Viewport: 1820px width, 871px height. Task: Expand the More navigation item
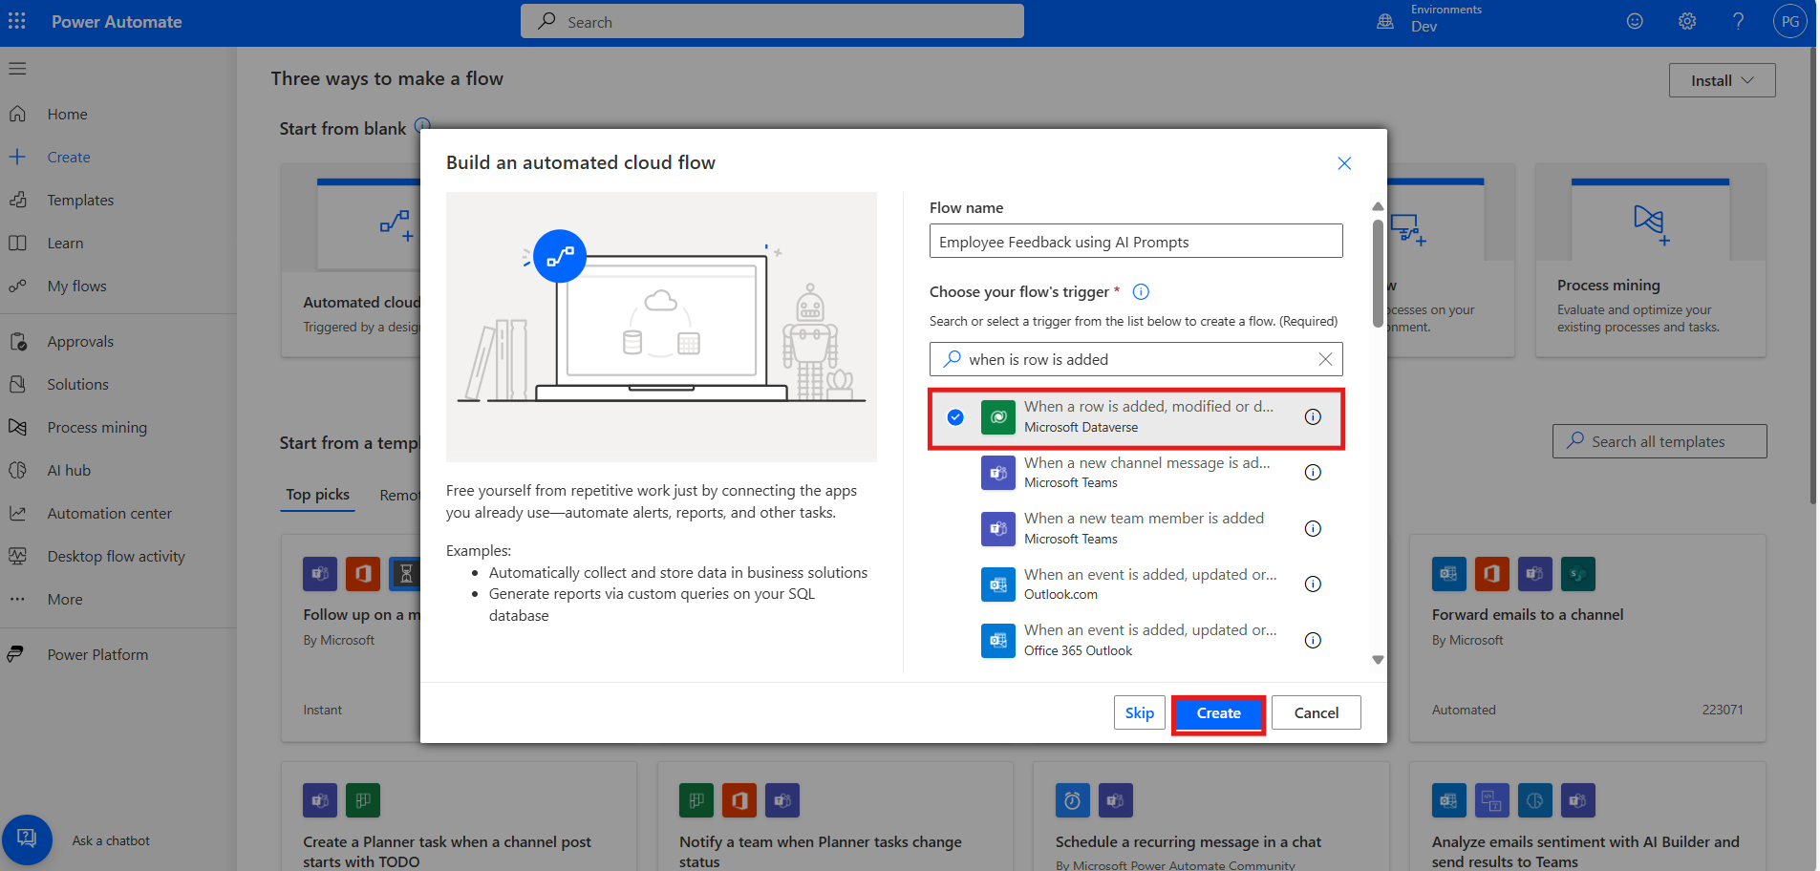(x=65, y=600)
